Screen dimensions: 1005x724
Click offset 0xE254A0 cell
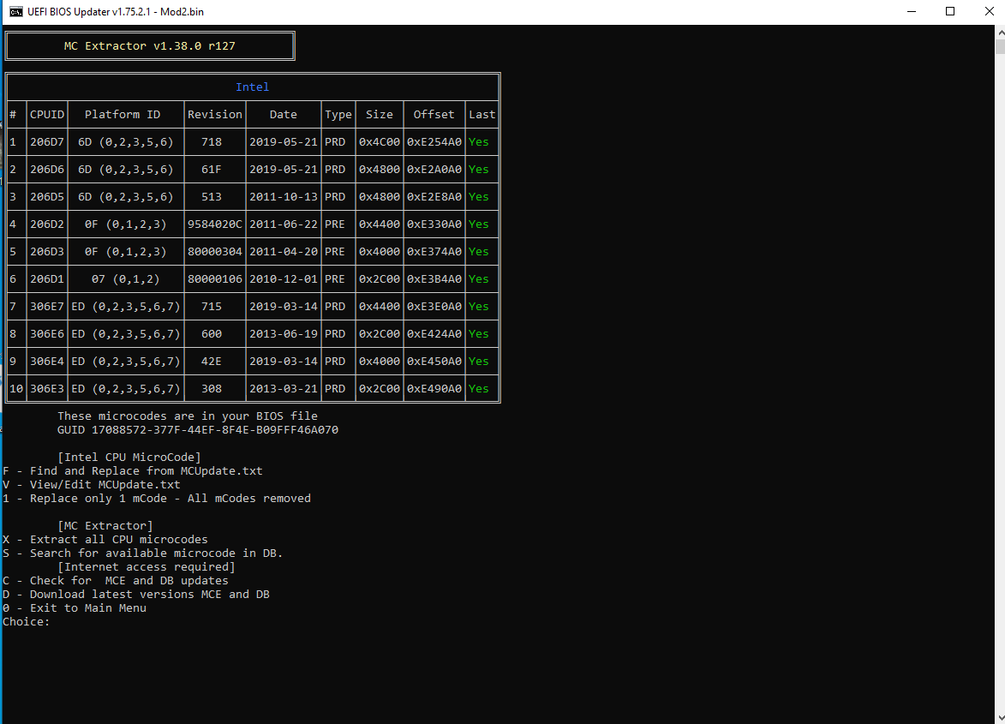point(434,142)
